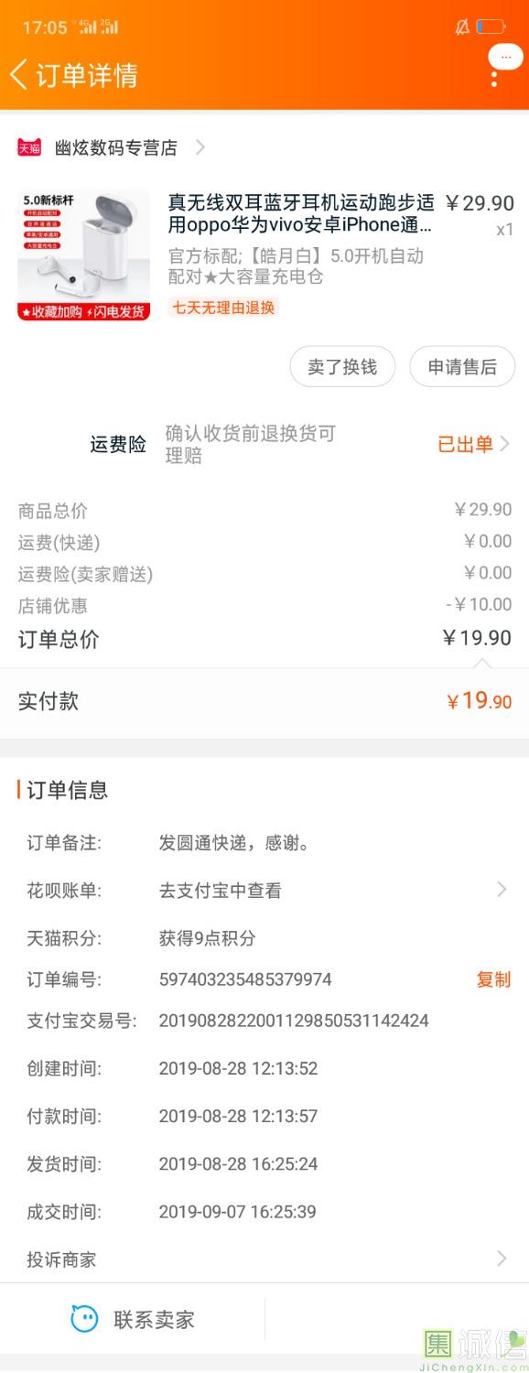Viewport: 529px width, 1373px height.
Task: Copy order number with 复制
Action: point(493,979)
